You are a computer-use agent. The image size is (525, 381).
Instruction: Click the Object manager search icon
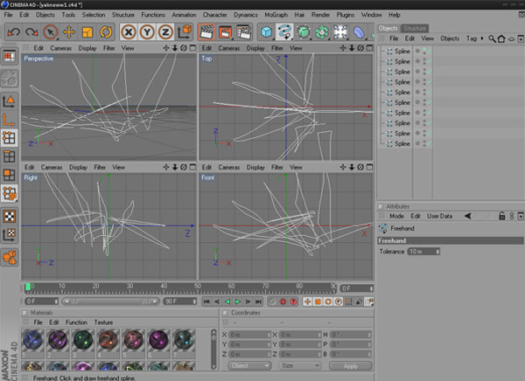(492, 38)
